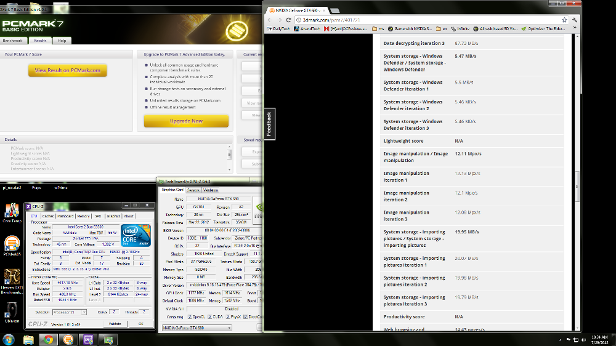
Task: Bookmark this page with the star icon
Action: [564, 20]
